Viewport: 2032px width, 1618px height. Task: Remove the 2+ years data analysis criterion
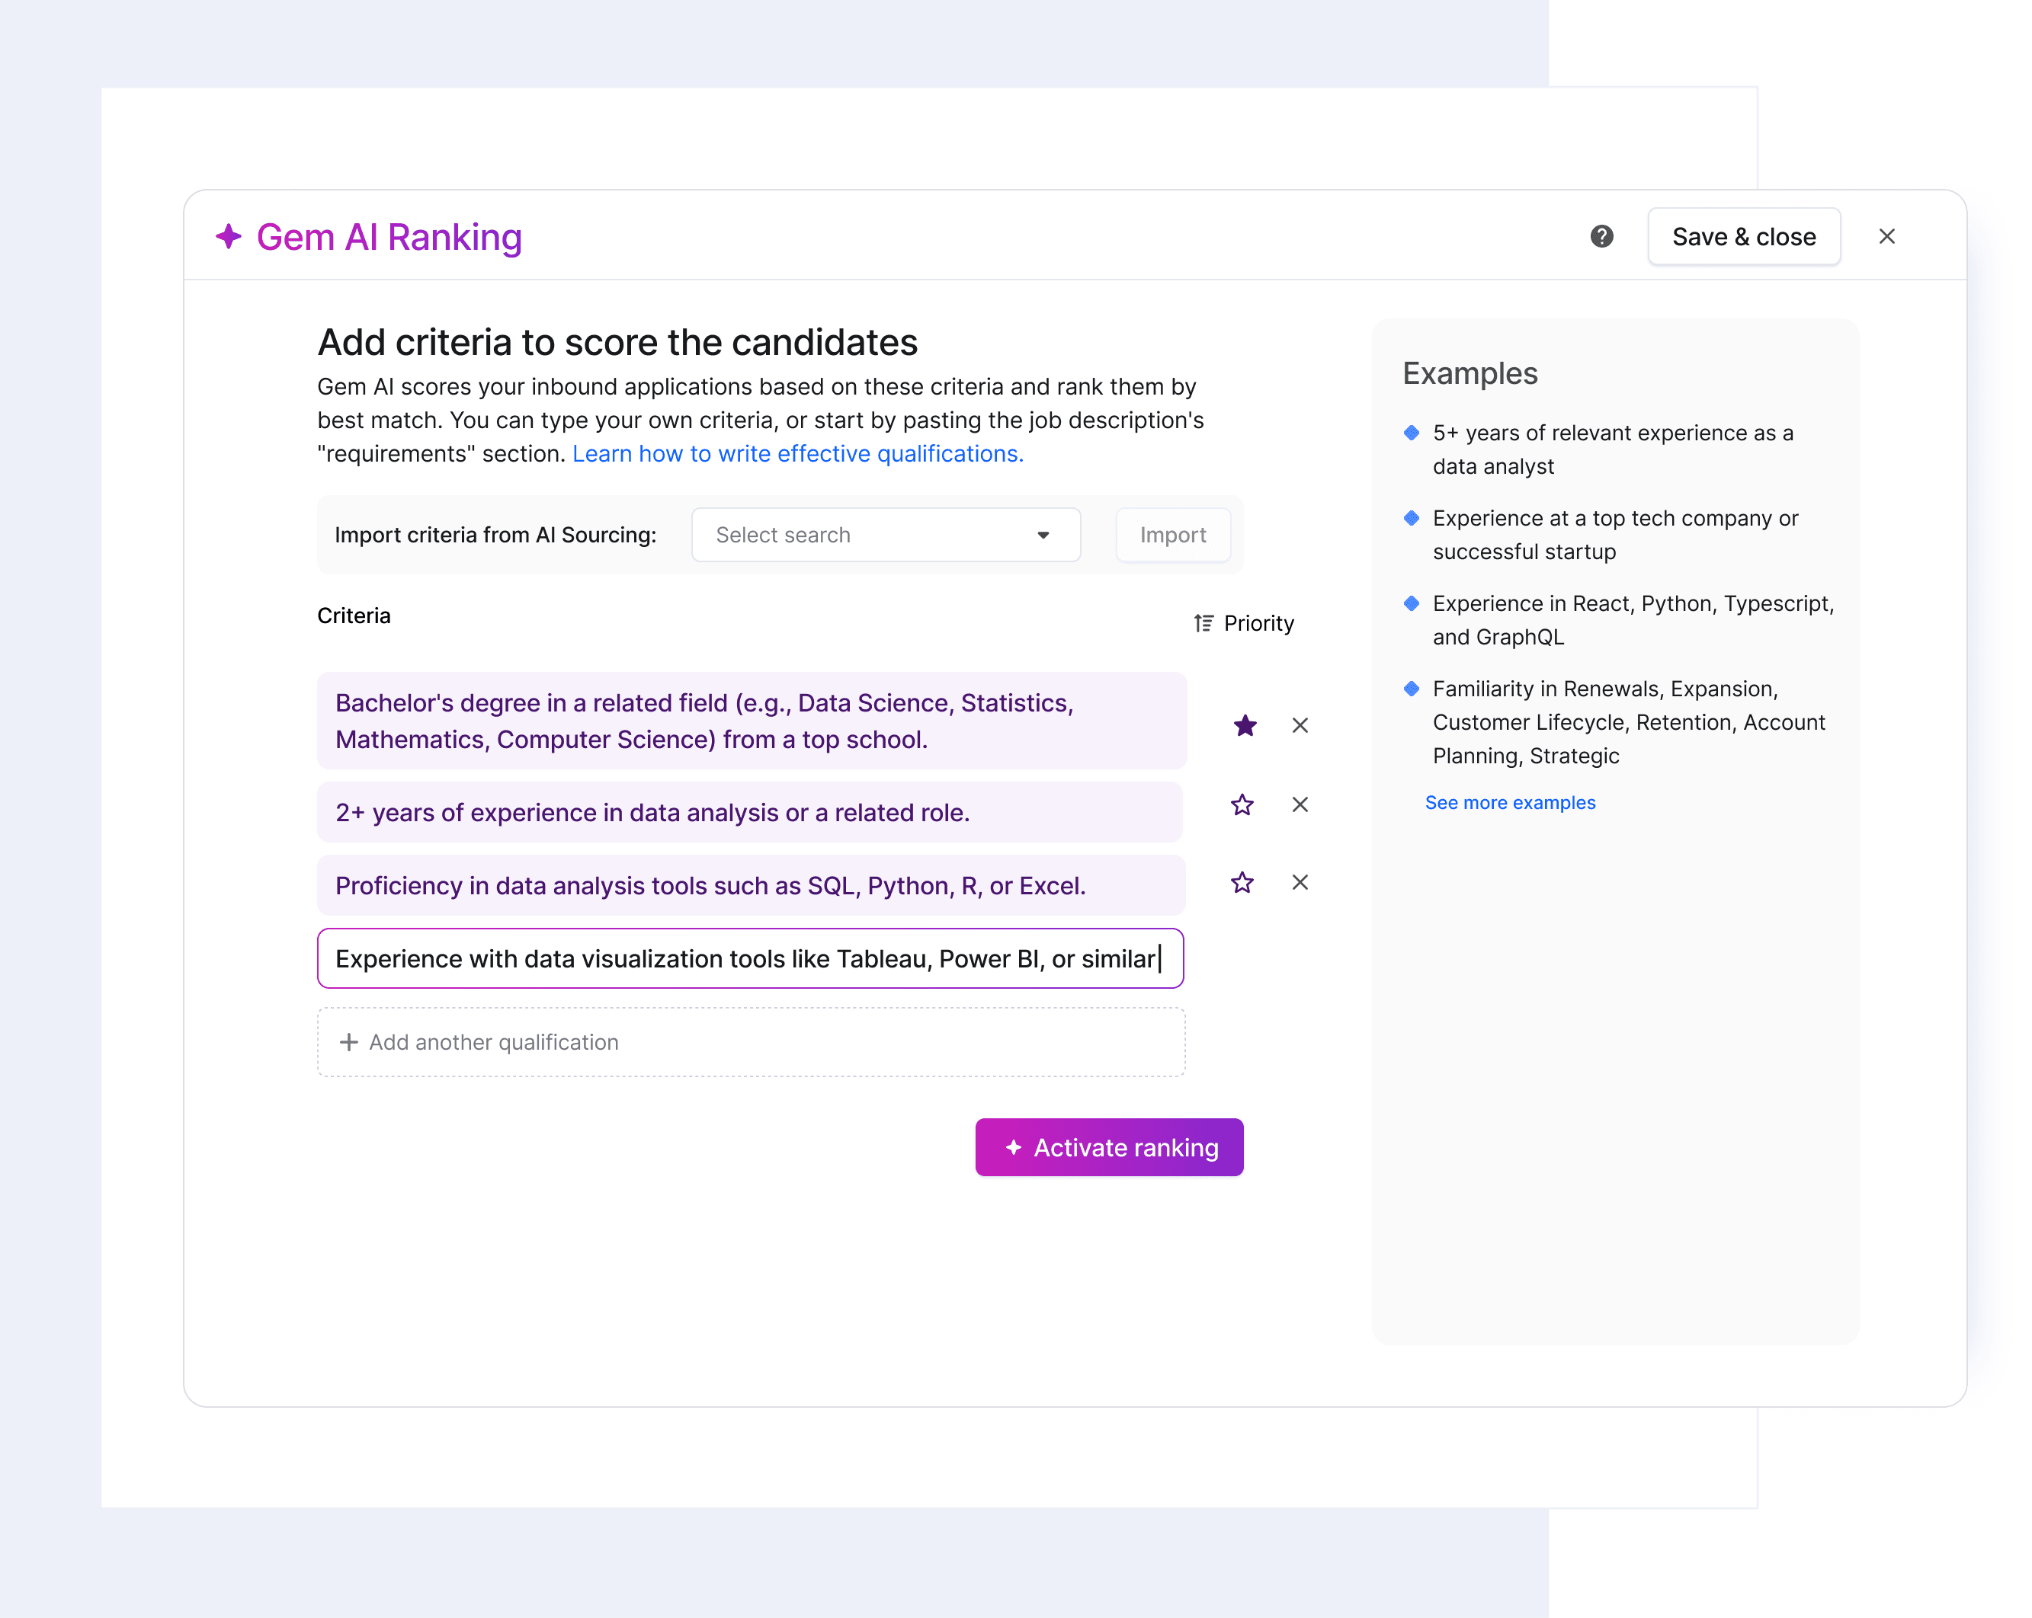[1300, 805]
